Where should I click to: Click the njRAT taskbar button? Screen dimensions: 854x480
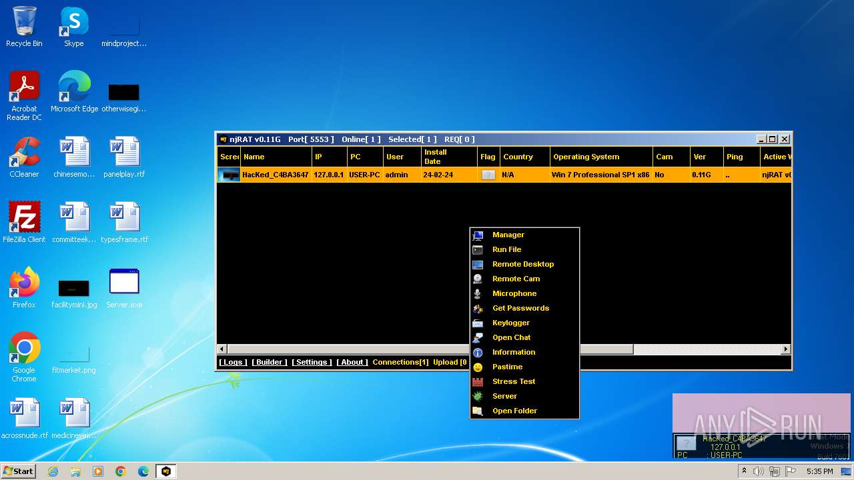click(x=166, y=471)
